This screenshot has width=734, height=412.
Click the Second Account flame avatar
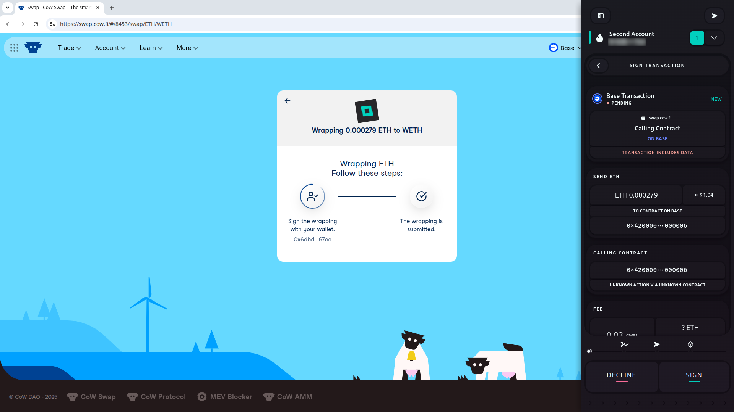(x=600, y=38)
